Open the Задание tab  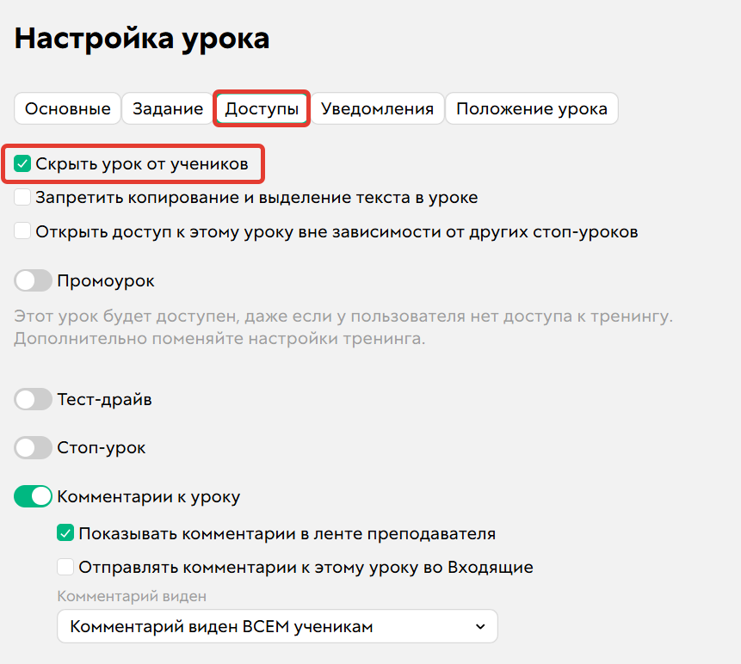[168, 108]
